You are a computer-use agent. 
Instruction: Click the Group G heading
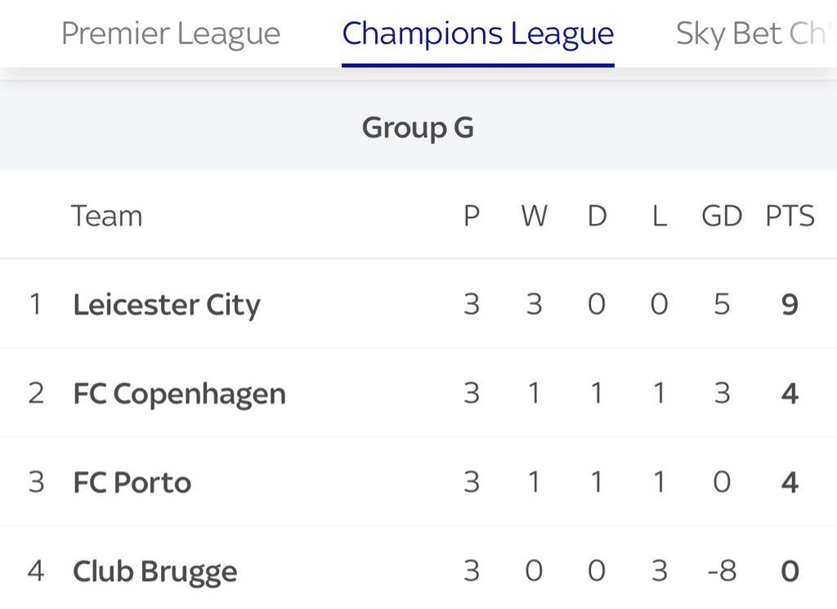click(418, 128)
